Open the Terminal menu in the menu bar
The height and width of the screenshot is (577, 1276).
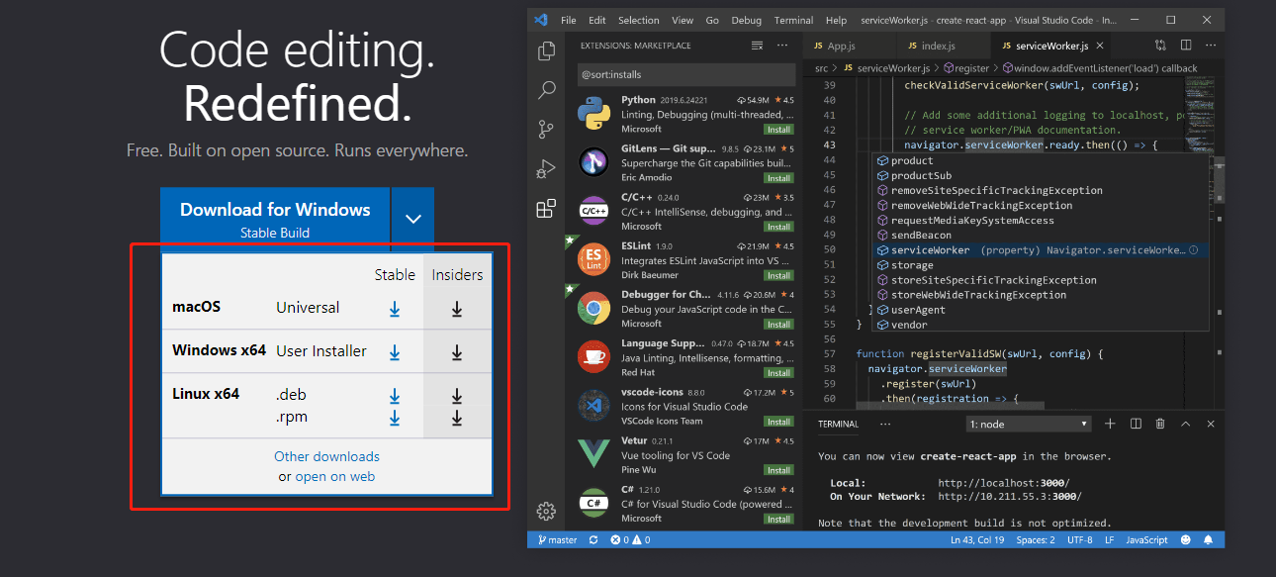[x=794, y=20]
